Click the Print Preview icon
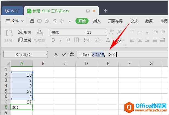169x115 pixels. coord(47,21)
